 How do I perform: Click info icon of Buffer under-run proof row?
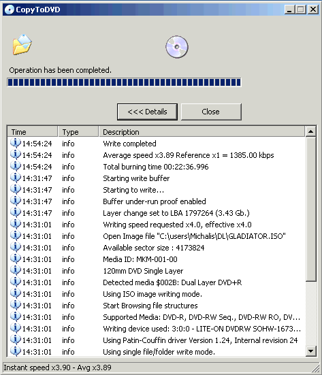coord(16,201)
